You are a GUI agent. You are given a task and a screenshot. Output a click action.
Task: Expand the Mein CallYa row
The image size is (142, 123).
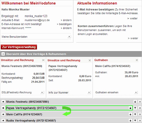coord(3,114)
